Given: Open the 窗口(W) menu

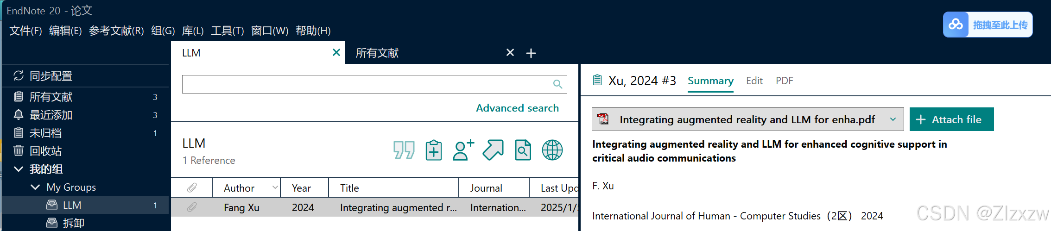Looking at the screenshot, I should [x=270, y=31].
